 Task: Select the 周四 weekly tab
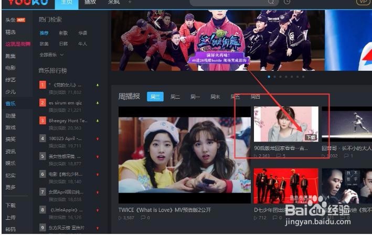[256, 97]
